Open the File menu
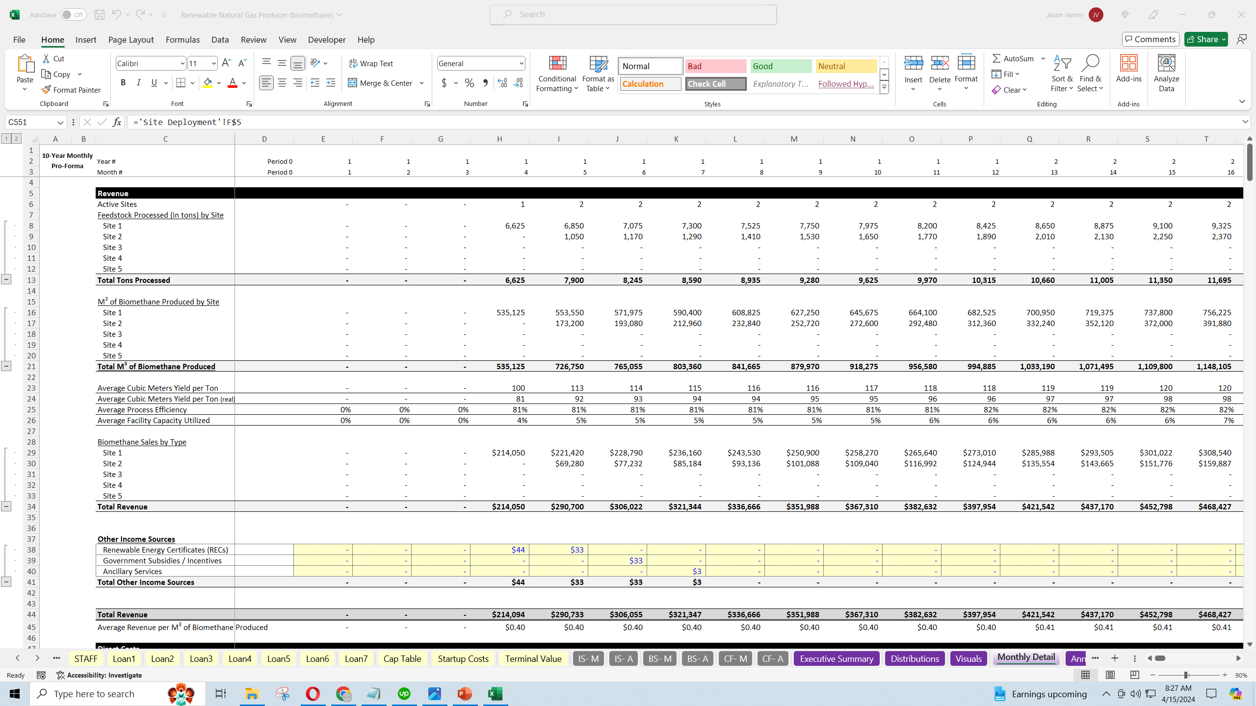 (x=19, y=40)
